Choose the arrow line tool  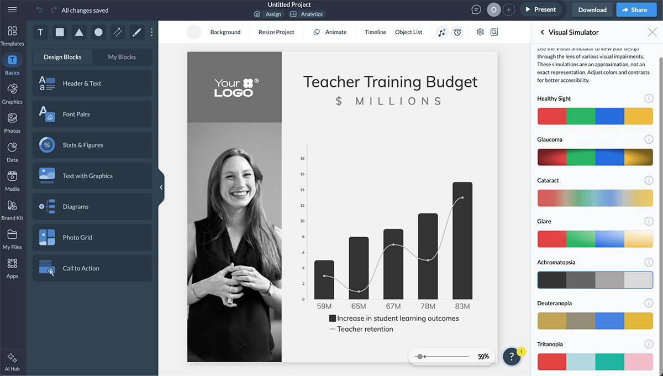pyautogui.click(x=118, y=32)
